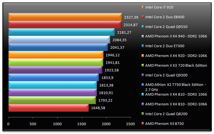Click the data label 2327,39
214x134 pixels.
pyautogui.click(x=131, y=17)
